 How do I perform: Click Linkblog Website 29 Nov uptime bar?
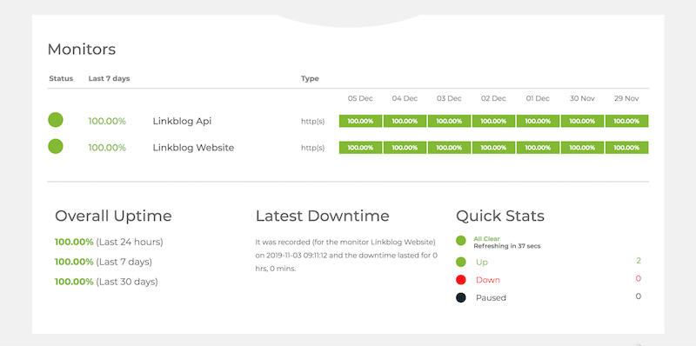click(x=626, y=148)
